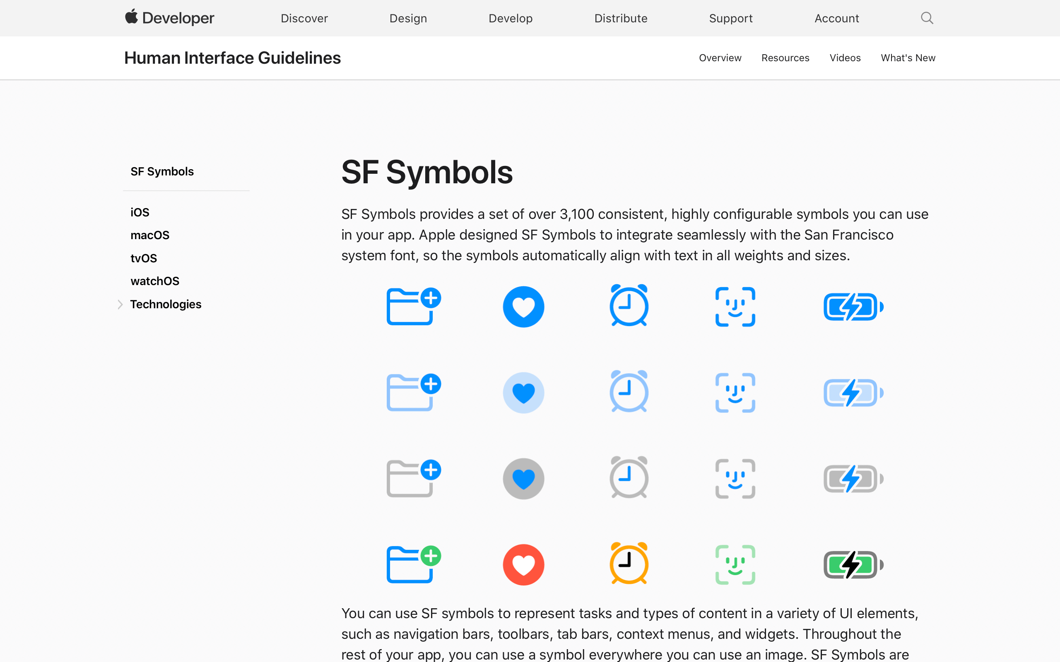Select the heart/favorites SF Symbol icon

524,307
